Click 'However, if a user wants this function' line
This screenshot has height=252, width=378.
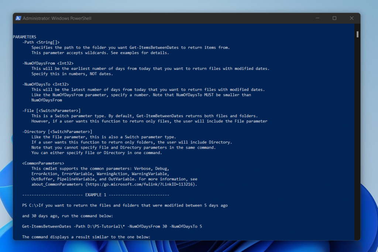point(150,121)
